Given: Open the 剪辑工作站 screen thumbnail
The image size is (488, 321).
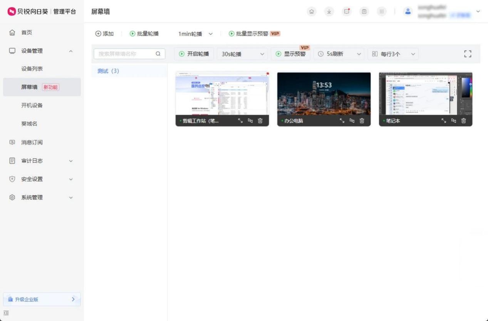Looking at the screenshot, I should [x=222, y=93].
